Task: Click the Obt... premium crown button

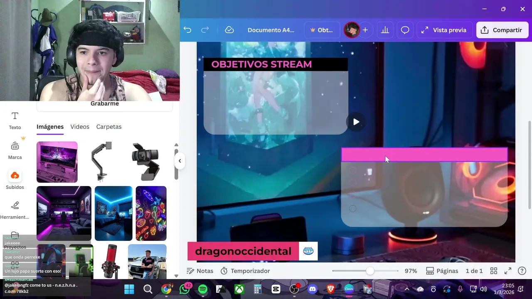Action: click(x=321, y=30)
